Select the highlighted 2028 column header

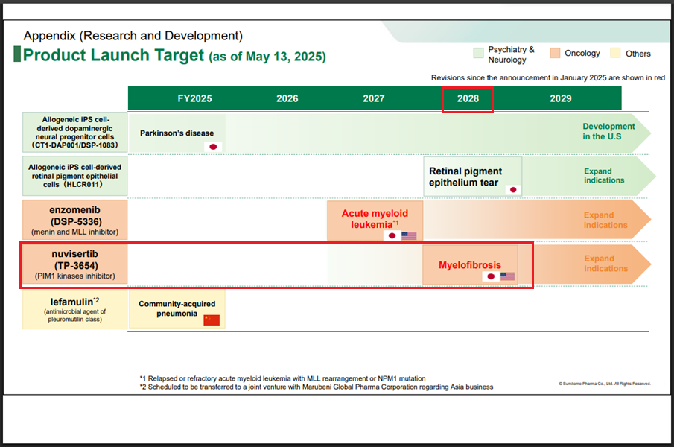(468, 98)
